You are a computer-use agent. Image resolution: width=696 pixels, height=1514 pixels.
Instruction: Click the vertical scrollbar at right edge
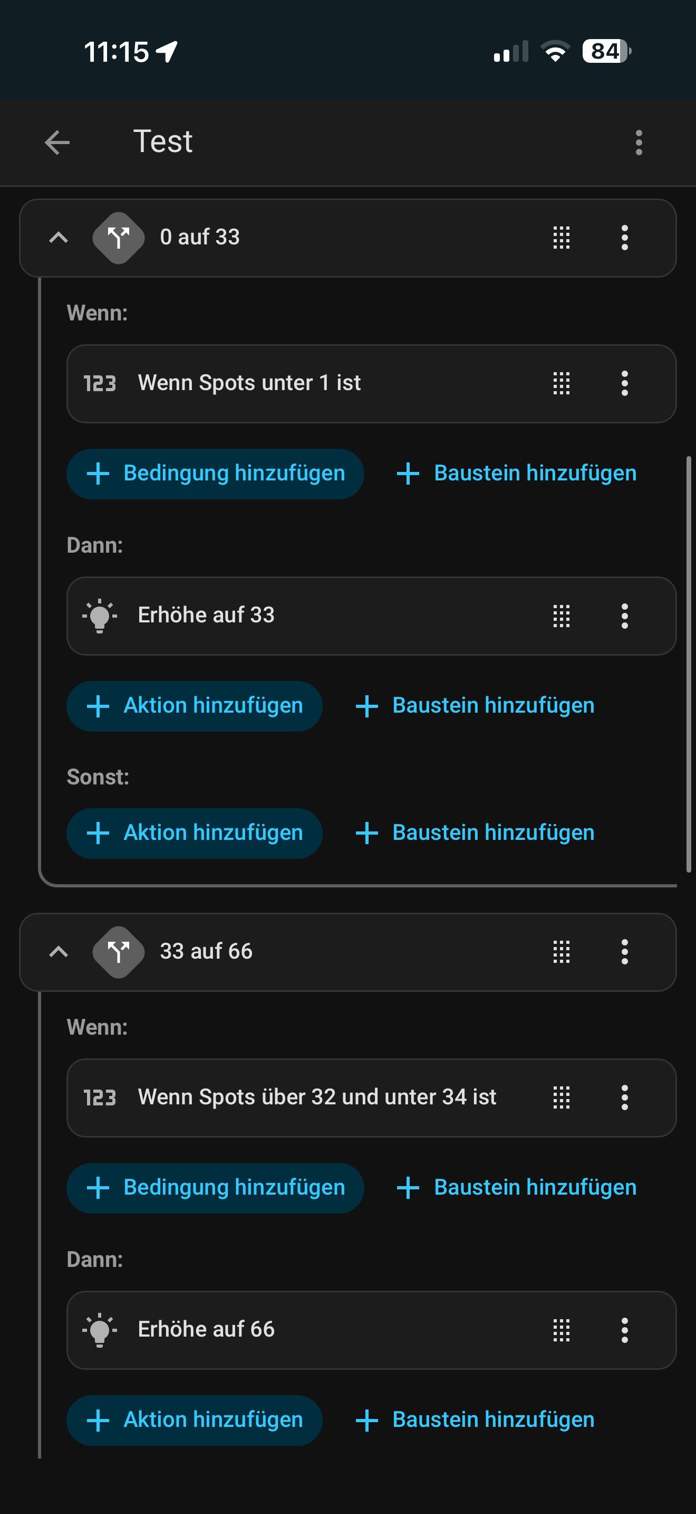coord(689,664)
